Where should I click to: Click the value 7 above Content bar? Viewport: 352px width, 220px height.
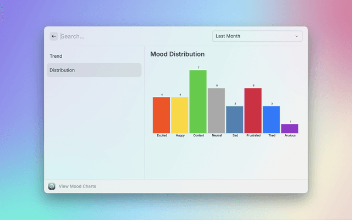pos(198,68)
